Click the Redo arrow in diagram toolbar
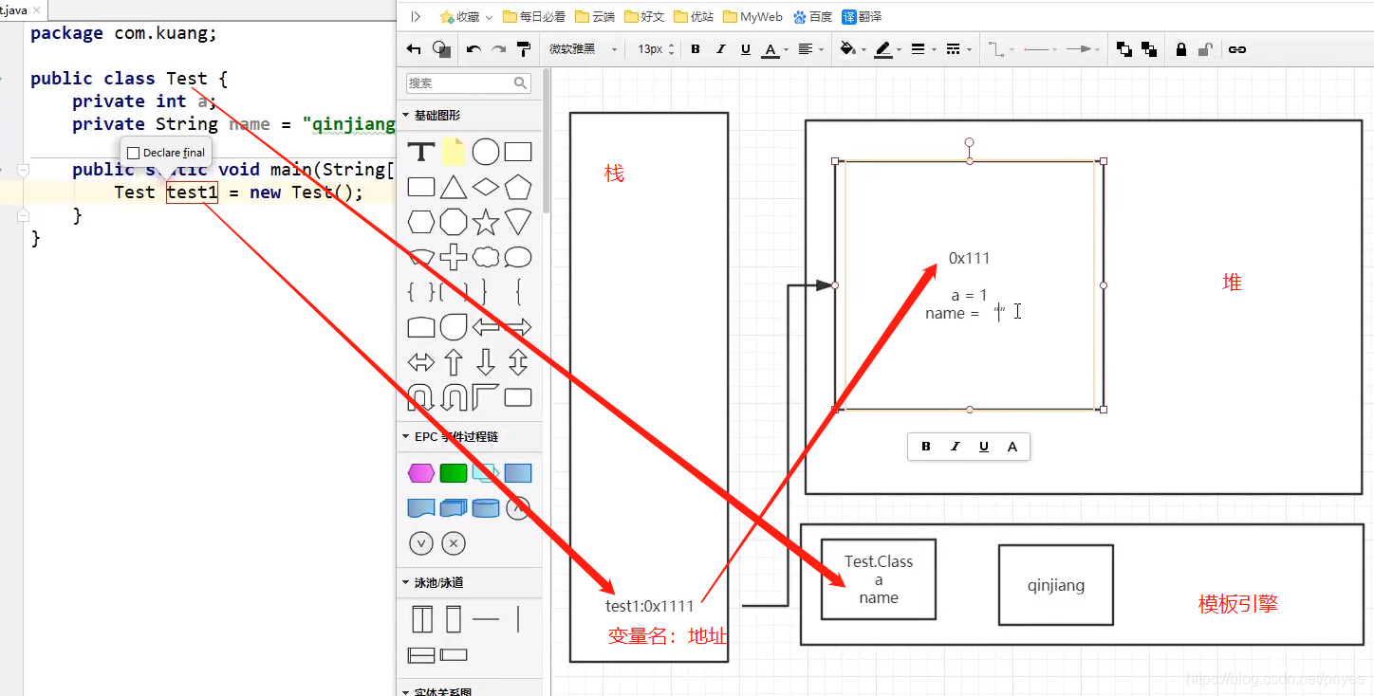 [498, 49]
